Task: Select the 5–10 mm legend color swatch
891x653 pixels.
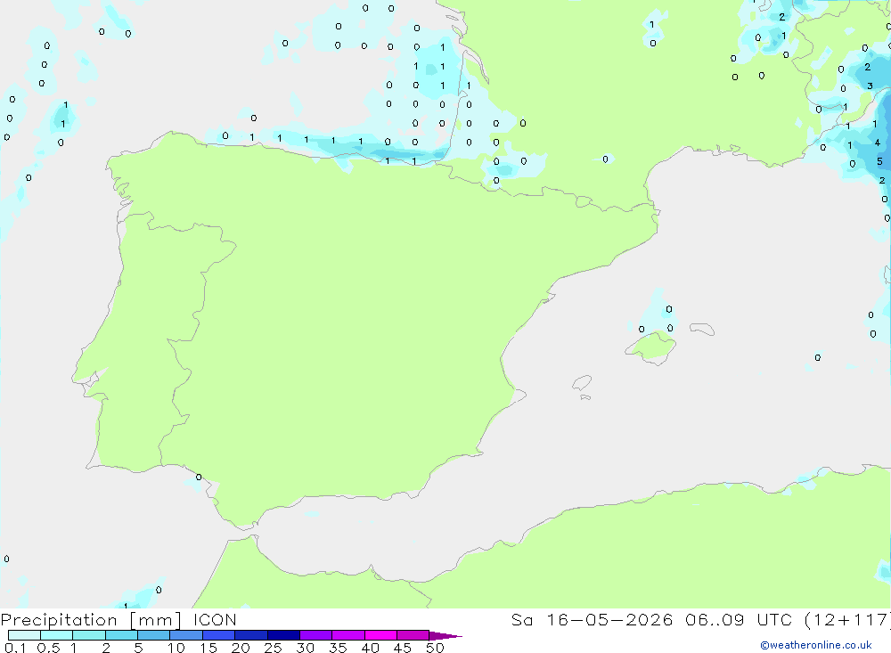Action: click(x=154, y=635)
